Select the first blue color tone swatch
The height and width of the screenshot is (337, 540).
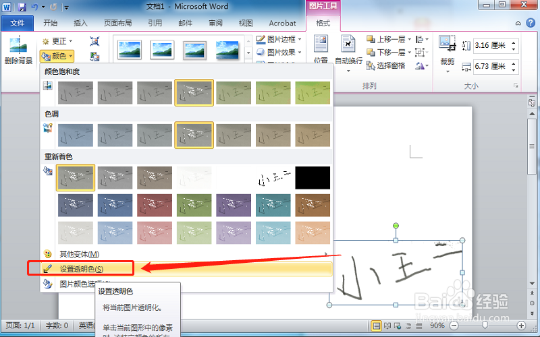(x=76, y=135)
